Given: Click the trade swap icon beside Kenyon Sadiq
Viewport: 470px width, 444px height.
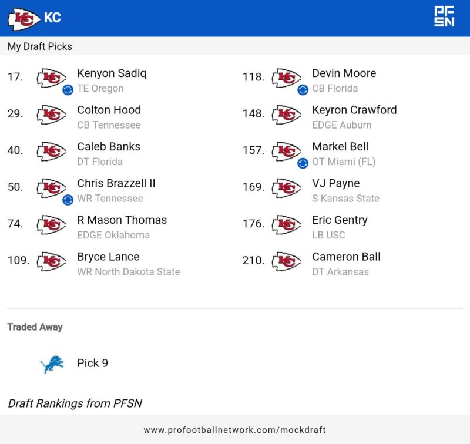Looking at the screenshot, I should (68, 89).
